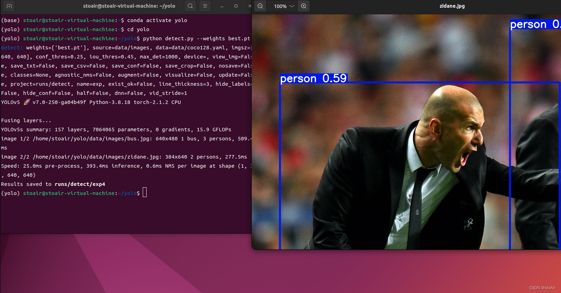Image resolution: width=561 pixels, height=293 pixels.
Task: Click the 'person 0.59' detection label
Action: [x=313, y=78]
